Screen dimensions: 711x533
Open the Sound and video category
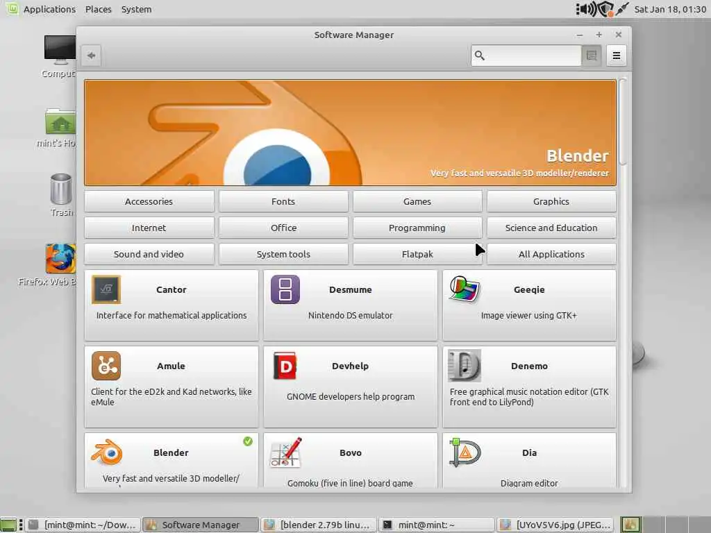[x=149, y=254]
